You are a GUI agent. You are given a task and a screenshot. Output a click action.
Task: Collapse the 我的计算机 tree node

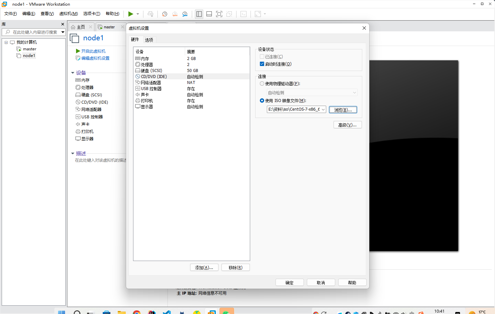coord(6,42)
